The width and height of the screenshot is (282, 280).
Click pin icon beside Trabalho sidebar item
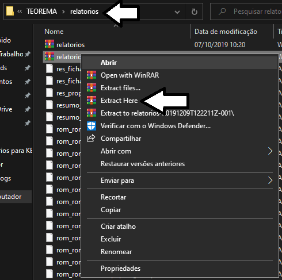tap(28, 54)
